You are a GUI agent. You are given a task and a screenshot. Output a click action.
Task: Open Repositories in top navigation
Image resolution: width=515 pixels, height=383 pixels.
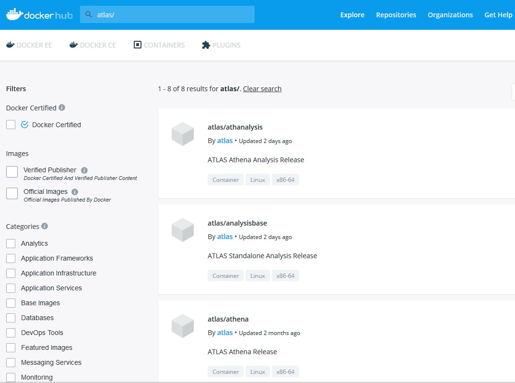tap(396, 15)
